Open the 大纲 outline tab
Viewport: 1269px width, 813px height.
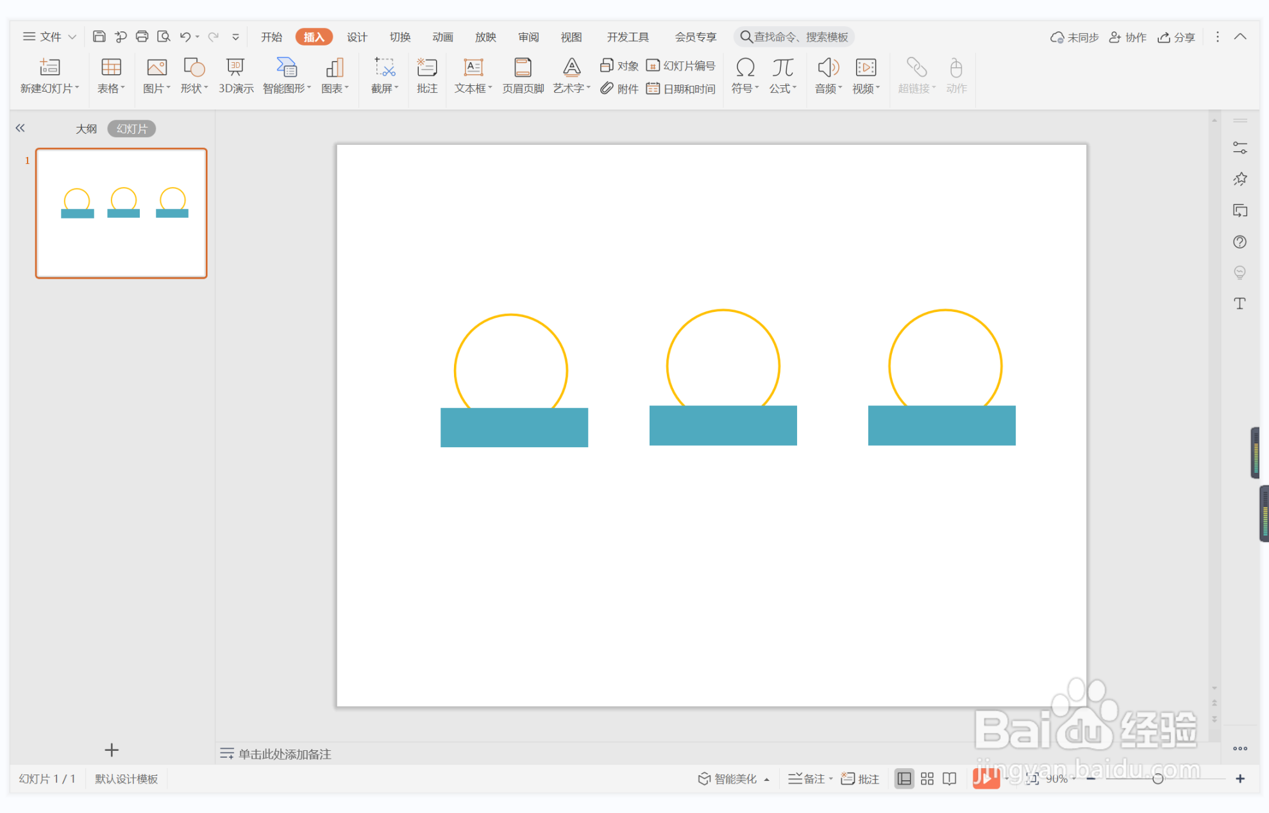pyautogui.click(x=86, y=129)
